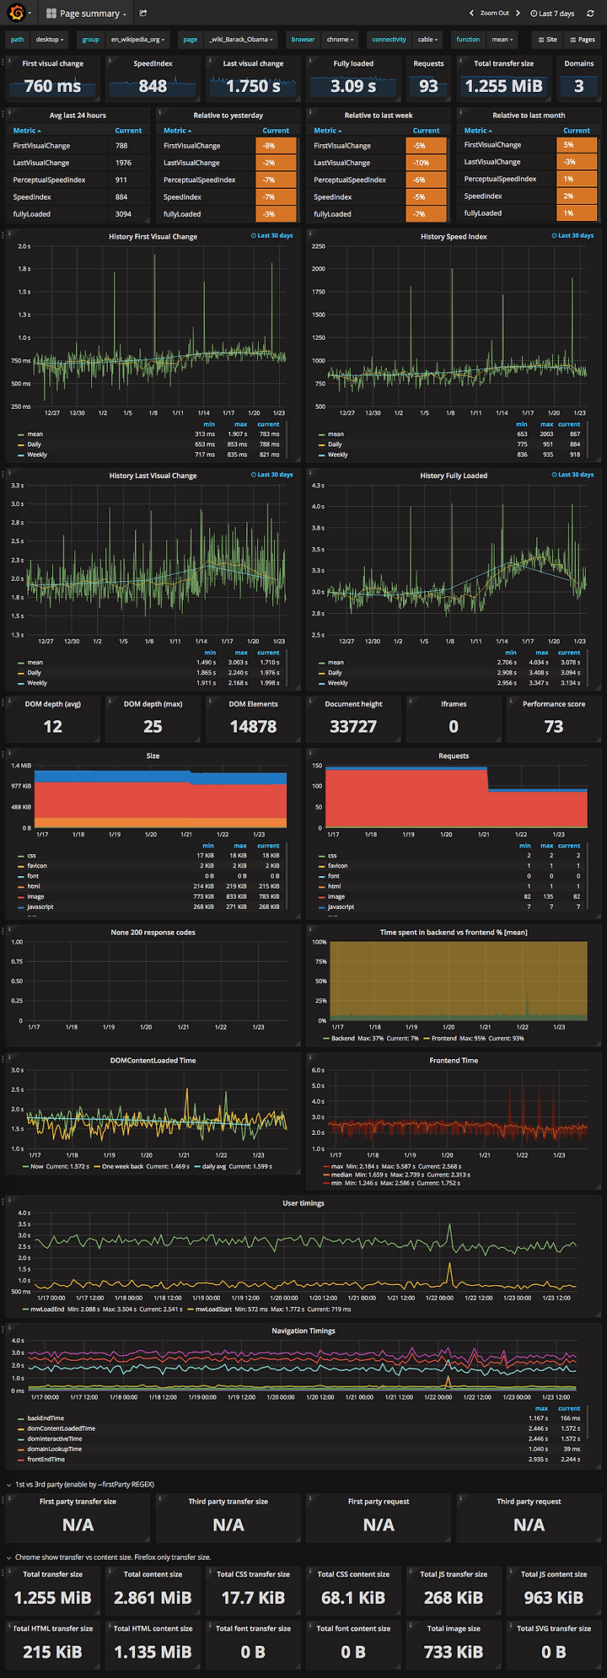Viewport: 607px width, 1678px height.
Task: Open Frontend Time panel title menu
Action: click(454, 1061)
